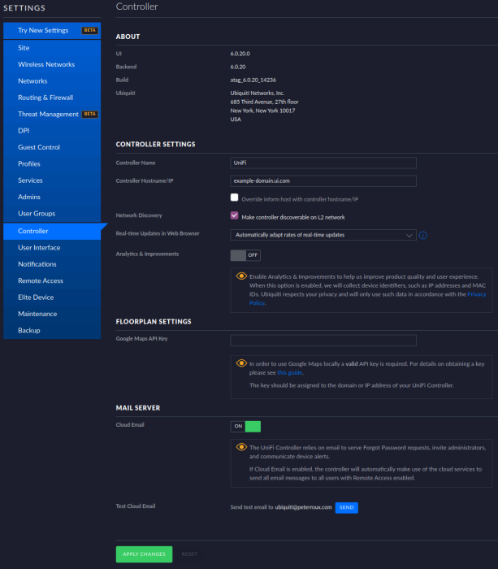Click the eye icon in Google Maps notice

click(x=241, y=363)
